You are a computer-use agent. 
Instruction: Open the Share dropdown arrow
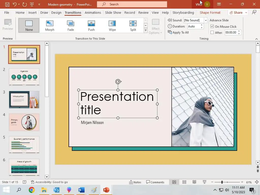[x=246, y=12]
